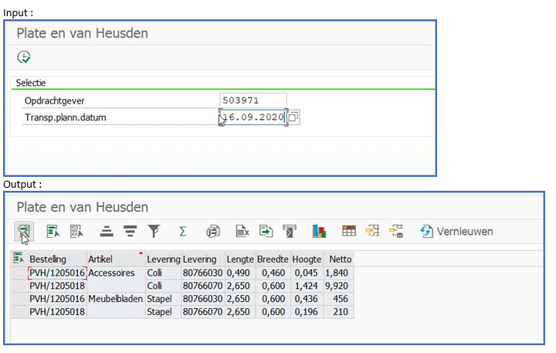
Task: Show the bar chart graphic icon
Action: [319, 232]
